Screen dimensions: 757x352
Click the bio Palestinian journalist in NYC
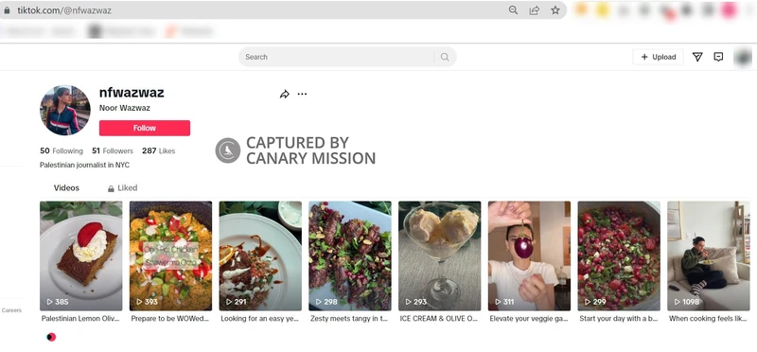point(84,165)
